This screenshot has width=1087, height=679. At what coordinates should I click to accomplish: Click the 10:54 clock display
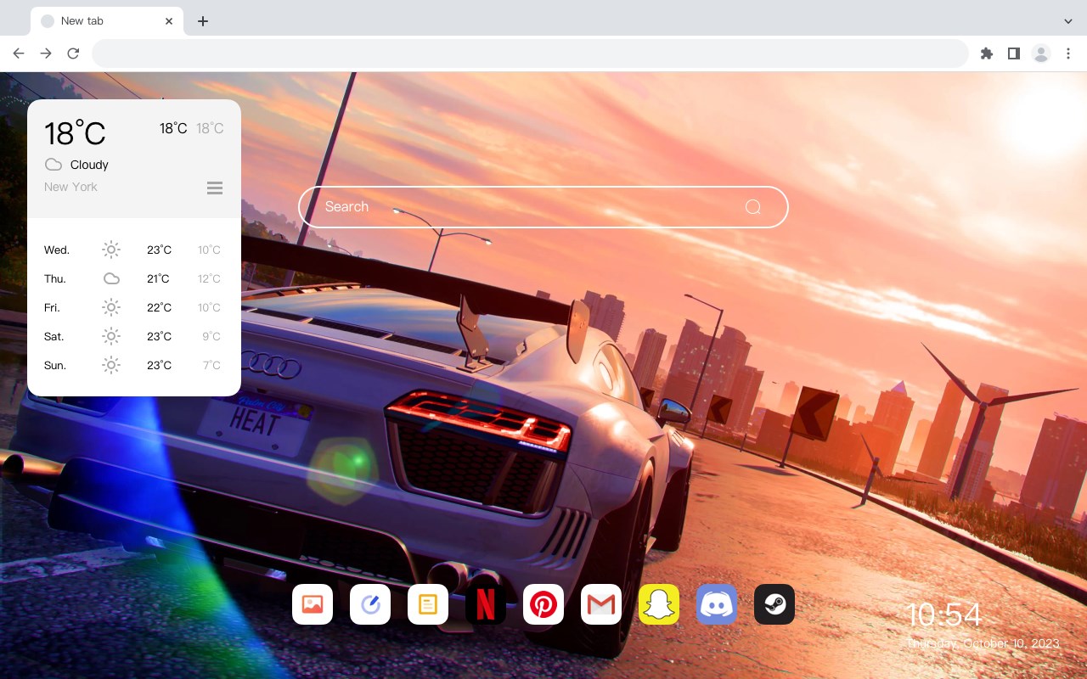(x=943, y=615)
